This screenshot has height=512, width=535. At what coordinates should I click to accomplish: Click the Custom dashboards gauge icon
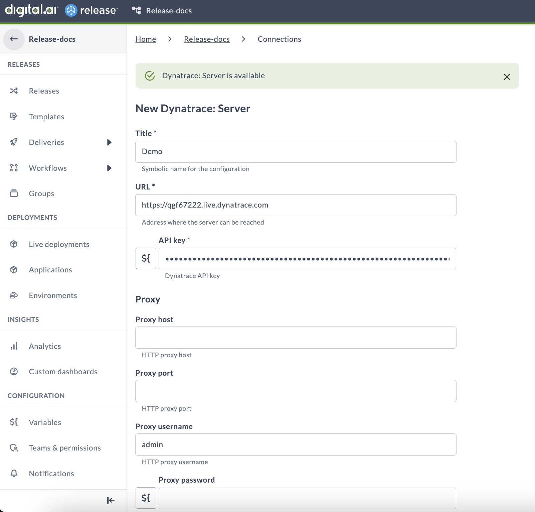14,372
